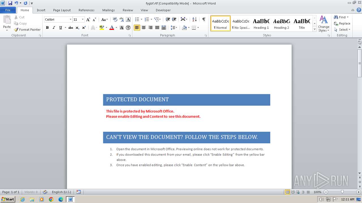Apply the Title style
This screenshot has height=203, width=362.
302,23
